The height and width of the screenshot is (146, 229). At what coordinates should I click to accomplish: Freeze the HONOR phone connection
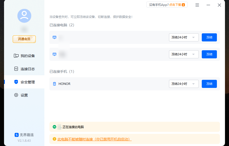209,84
